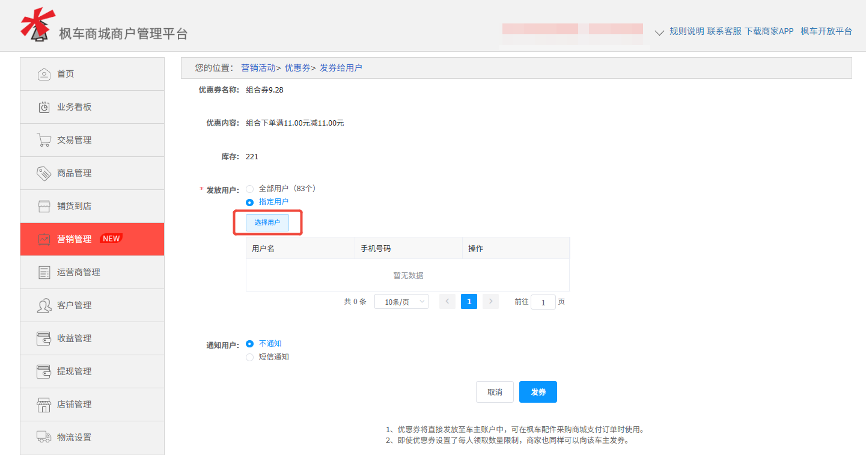
Task: Open 交易管理 cart icon in sidebar
Action: point(44,139)
